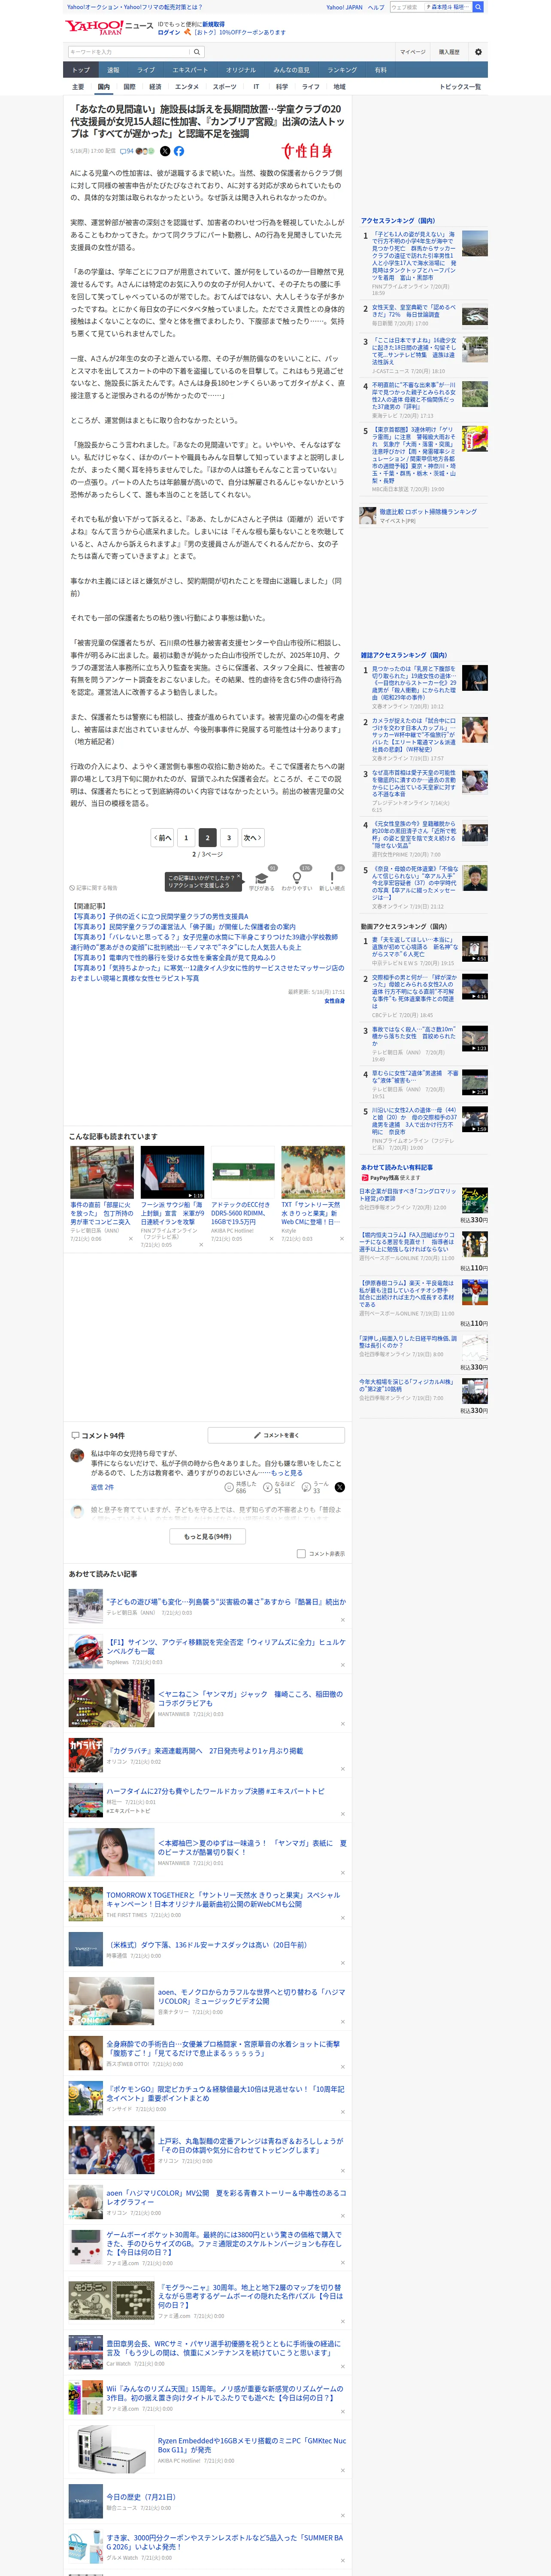Open the comment count bubble showing 94

click(127, 151)
